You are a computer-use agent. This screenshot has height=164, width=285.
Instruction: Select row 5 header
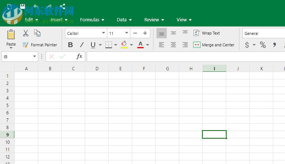pos(7,106)
